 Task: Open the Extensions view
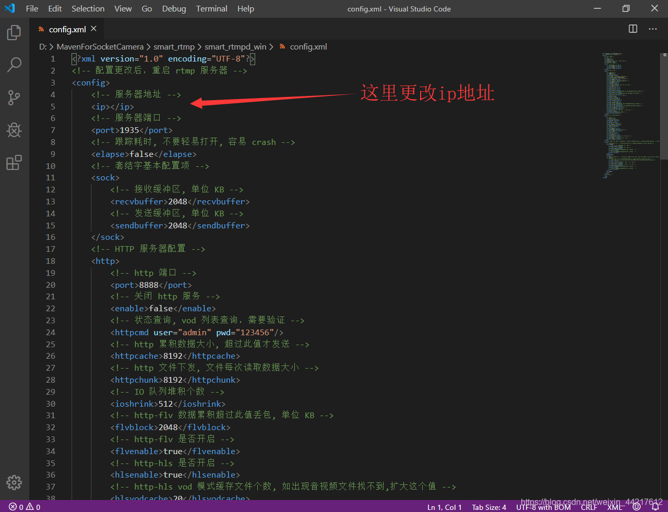14,163
